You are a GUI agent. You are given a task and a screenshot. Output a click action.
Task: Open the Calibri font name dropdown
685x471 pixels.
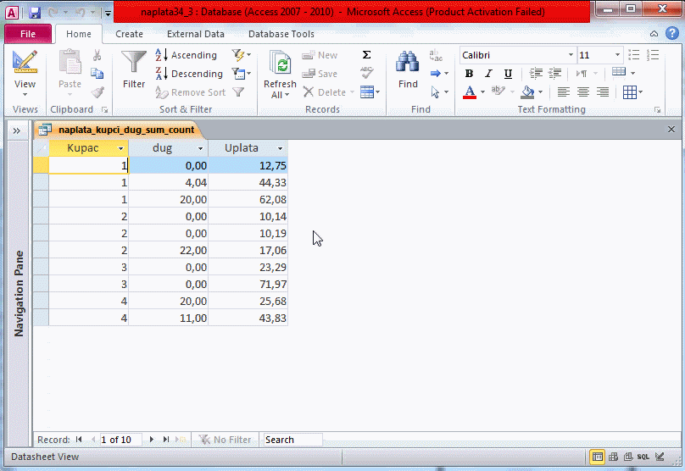pos(570,55)
